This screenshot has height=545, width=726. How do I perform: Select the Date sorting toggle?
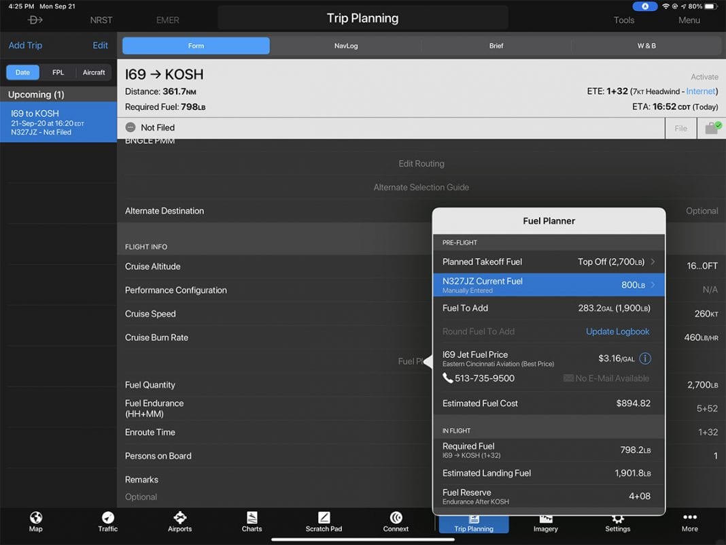[22, 71]
